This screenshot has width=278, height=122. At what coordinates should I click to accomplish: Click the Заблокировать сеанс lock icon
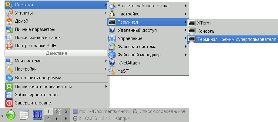tap(9, 95)
